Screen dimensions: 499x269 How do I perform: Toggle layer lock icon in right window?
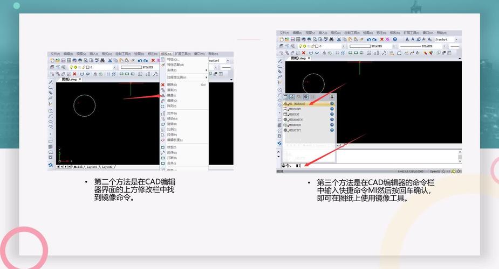pos(312,46)
